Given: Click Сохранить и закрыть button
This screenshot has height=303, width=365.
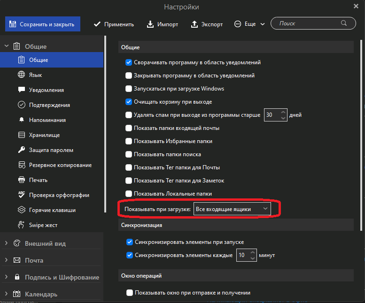Looking at the screenshot, I should 43,24.
